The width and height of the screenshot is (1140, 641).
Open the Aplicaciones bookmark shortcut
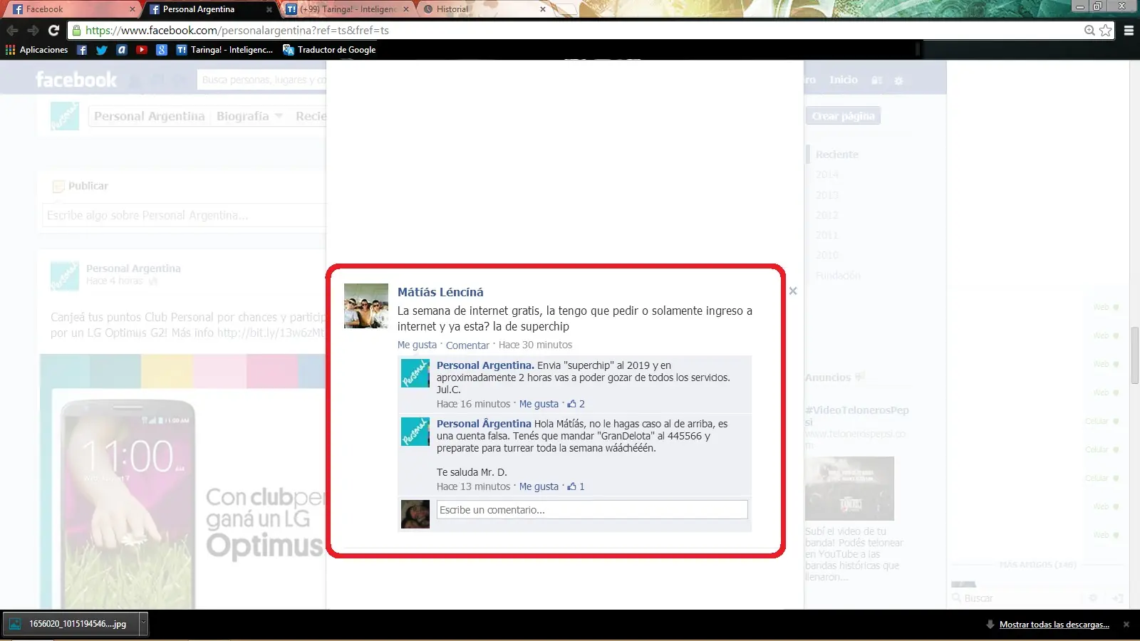(x=36, y=50)
